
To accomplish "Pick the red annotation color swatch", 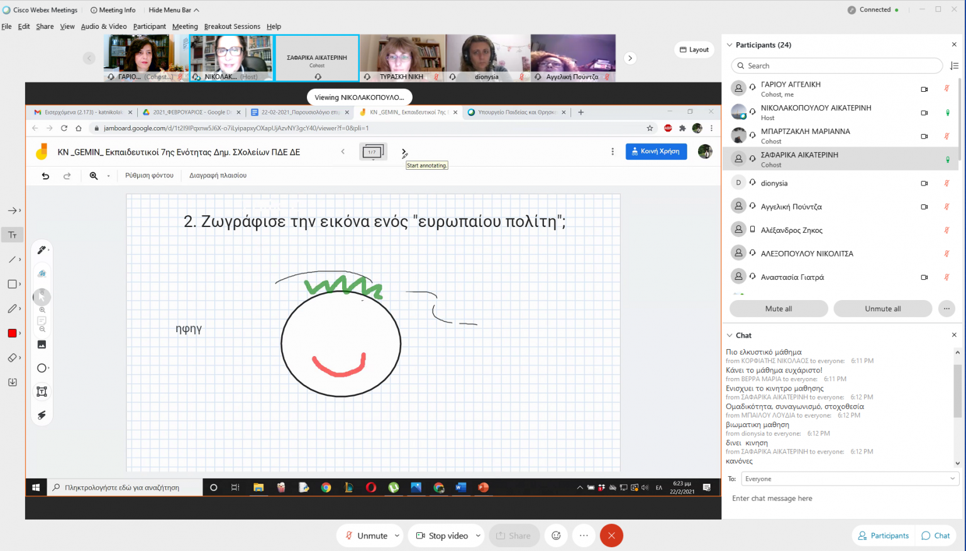I will pos(12,333).
